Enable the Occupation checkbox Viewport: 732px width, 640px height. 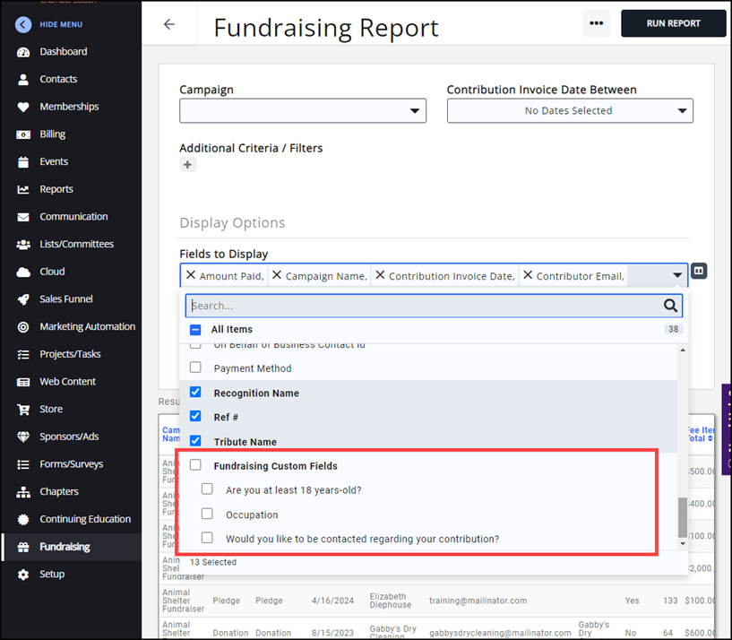[x=207, y=515]
